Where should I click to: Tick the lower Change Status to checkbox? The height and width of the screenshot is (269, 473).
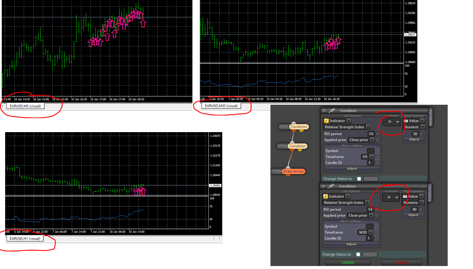tap(358, 254)
